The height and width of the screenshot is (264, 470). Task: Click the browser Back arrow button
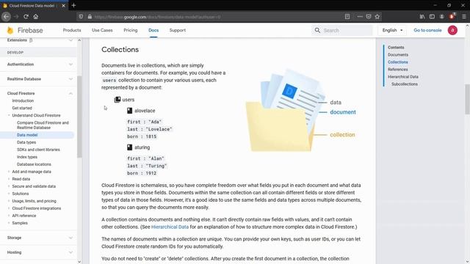point(7,17)
